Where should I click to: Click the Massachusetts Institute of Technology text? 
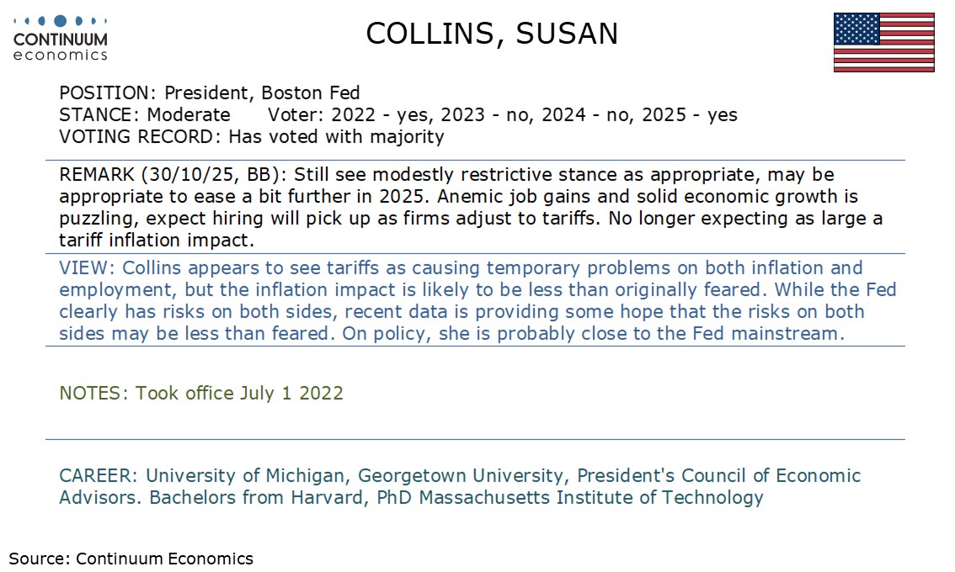click(x=591, y=497)
